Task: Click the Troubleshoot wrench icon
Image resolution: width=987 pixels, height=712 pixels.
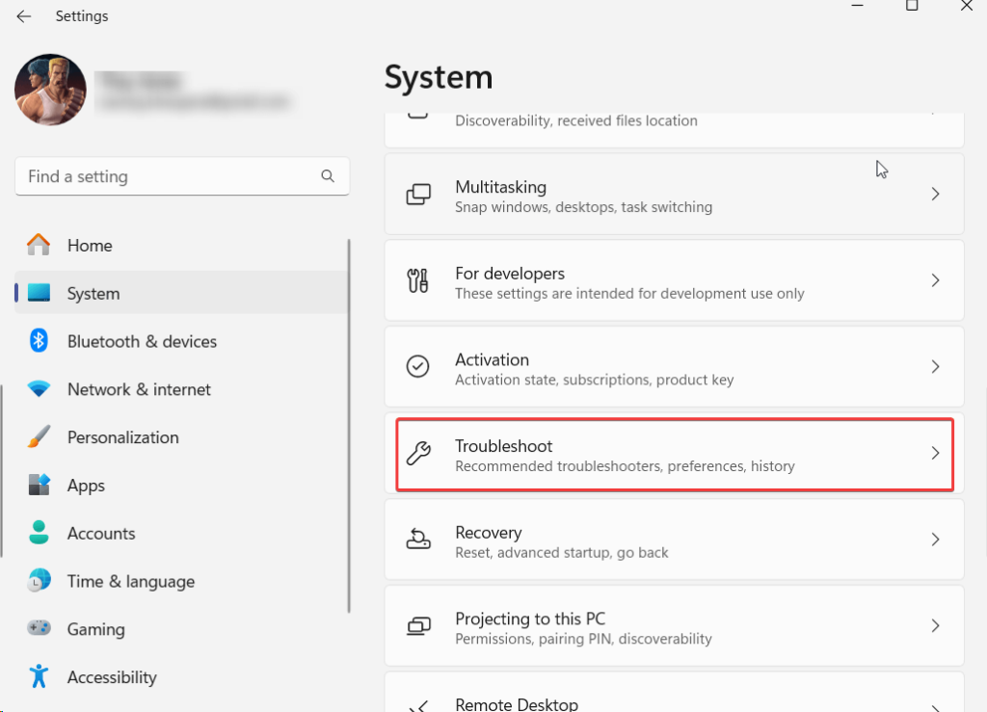Action: point(418,453)
